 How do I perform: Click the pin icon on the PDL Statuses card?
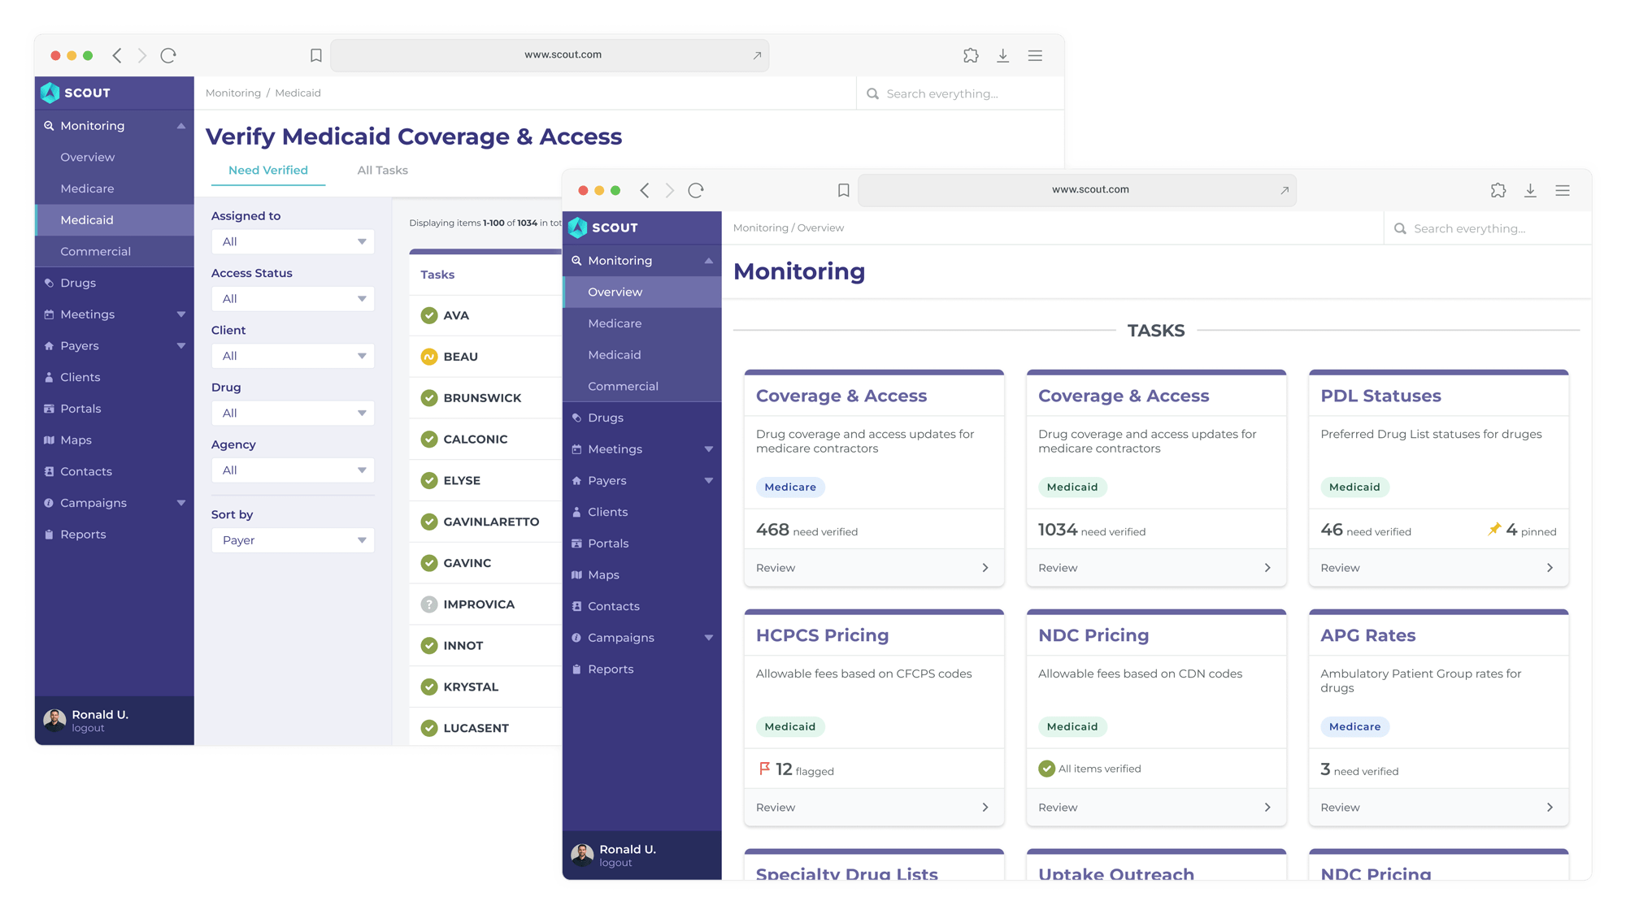pos(1493,530)
